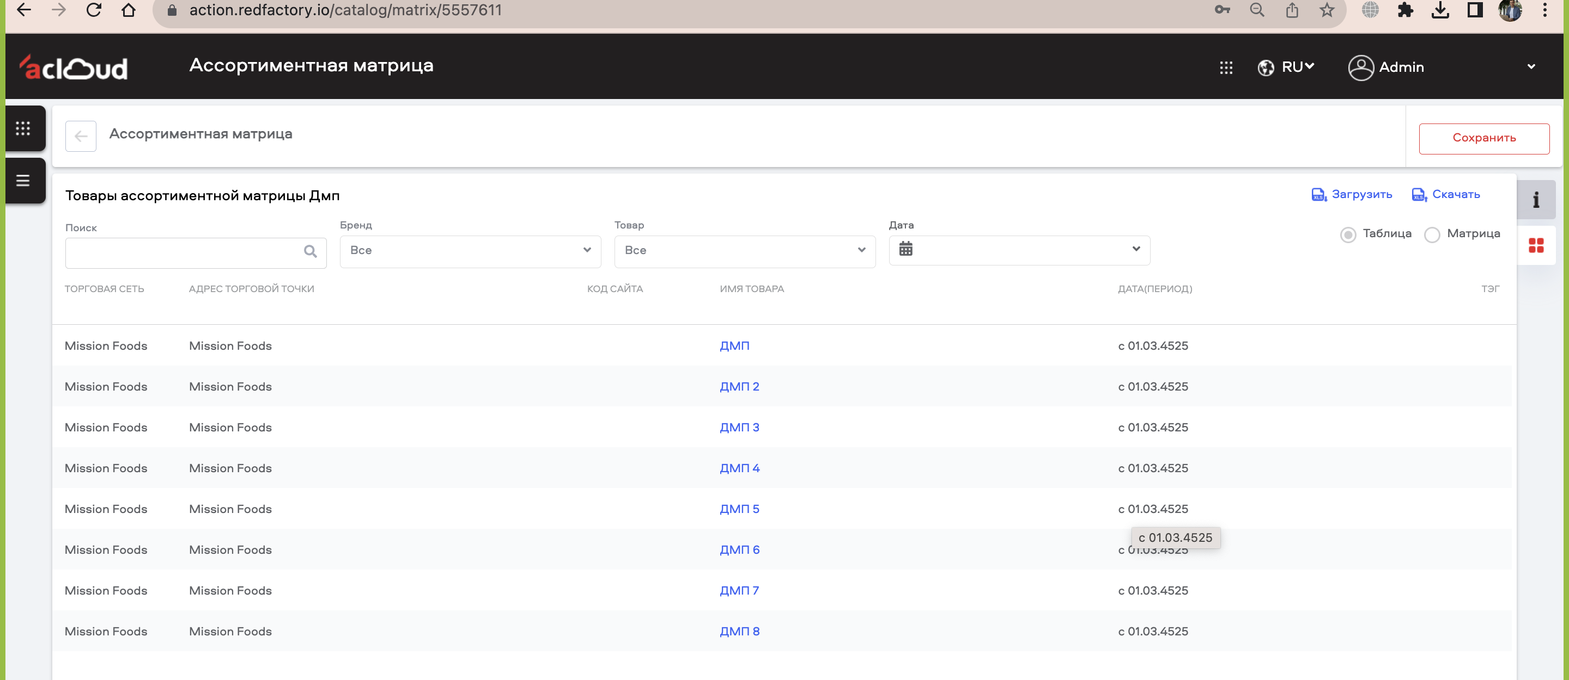Click the calendar icon in Дата field

point(905,249)
